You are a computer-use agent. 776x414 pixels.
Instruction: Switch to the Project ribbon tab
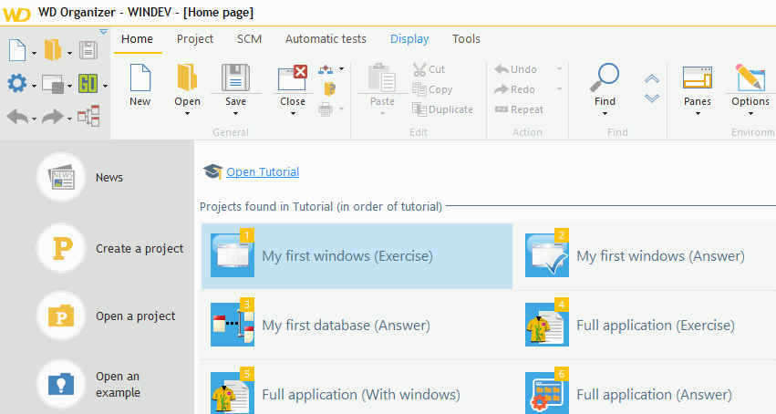(195, 39)
